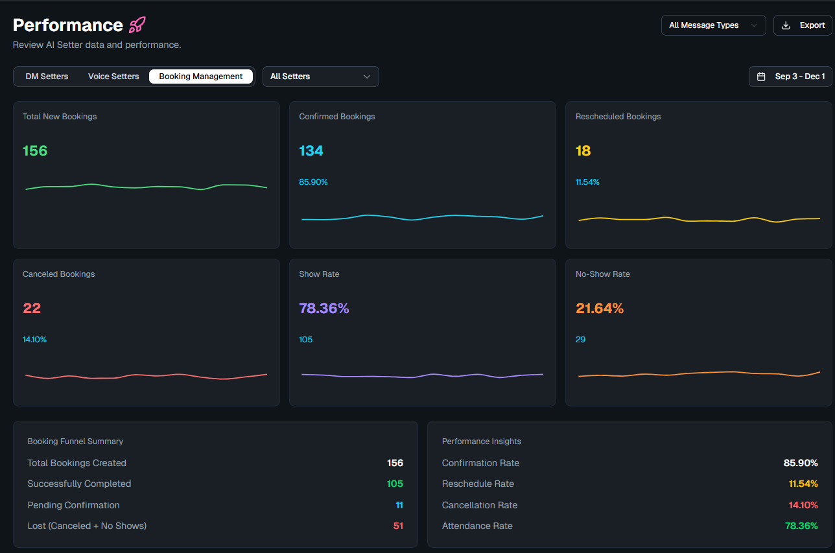
Task: Open the Sep 3 - Dec 1 date range picker
Action: [790, 76]
